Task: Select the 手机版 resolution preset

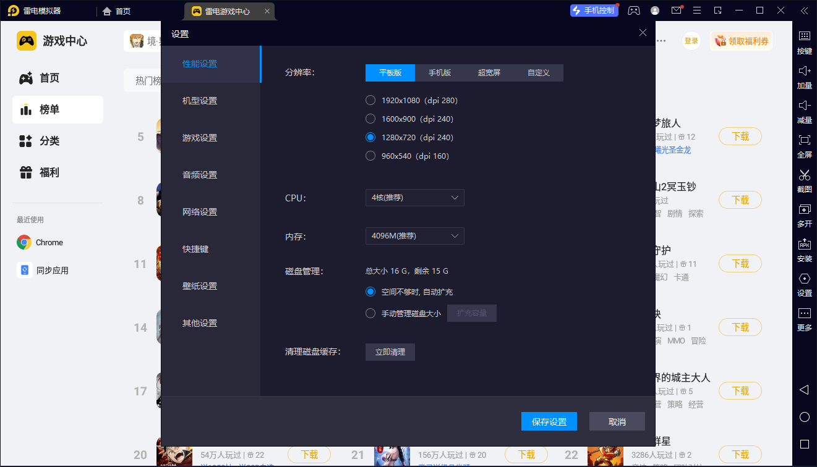Action: click(x=440, y=72)
